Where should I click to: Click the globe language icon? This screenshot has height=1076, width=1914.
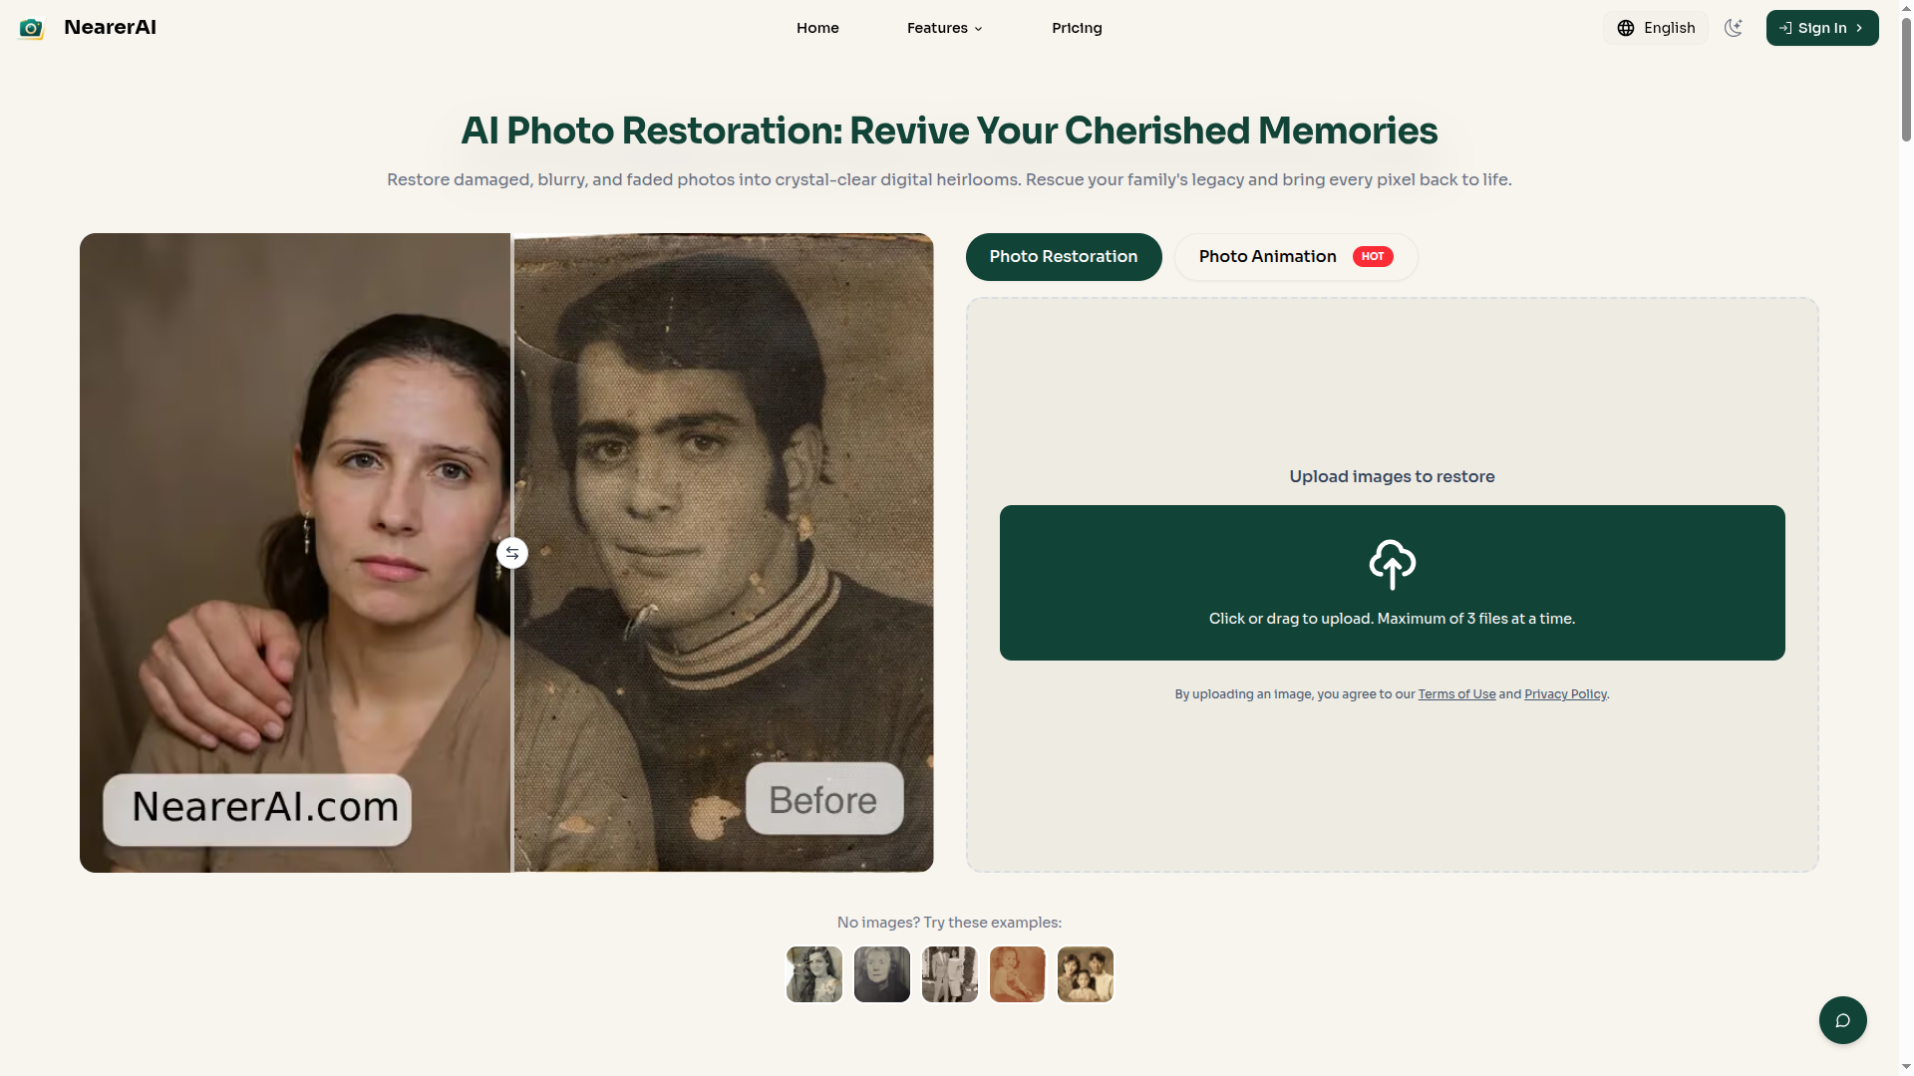click(1626, 28)
